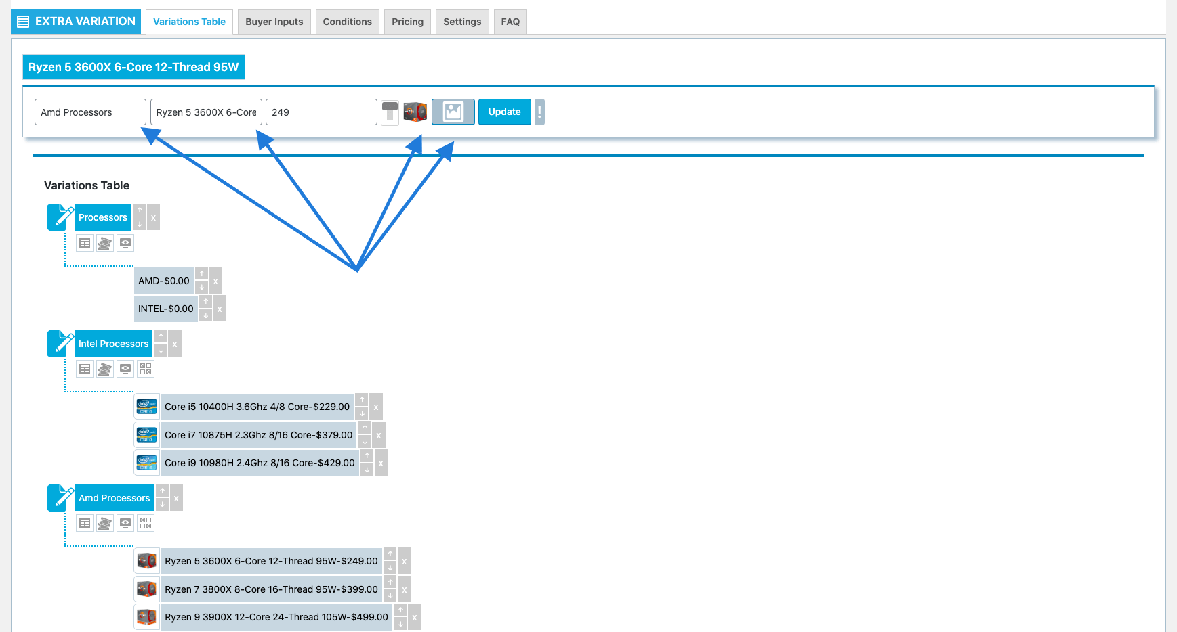Click the Core i5 Intel badge thumbnail

pyautogui.click(x=147, y=407)
